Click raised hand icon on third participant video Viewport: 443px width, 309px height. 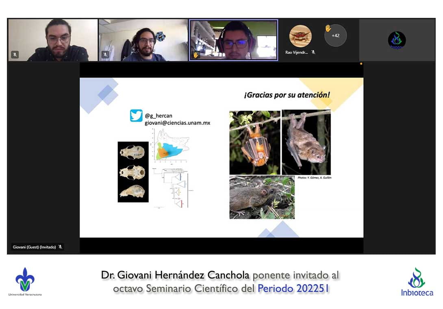[x=196, y=55]
